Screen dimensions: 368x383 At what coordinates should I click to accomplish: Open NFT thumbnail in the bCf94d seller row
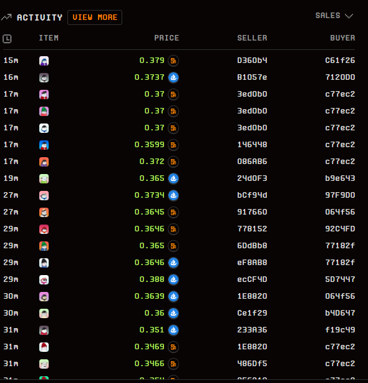click(44, 195)
